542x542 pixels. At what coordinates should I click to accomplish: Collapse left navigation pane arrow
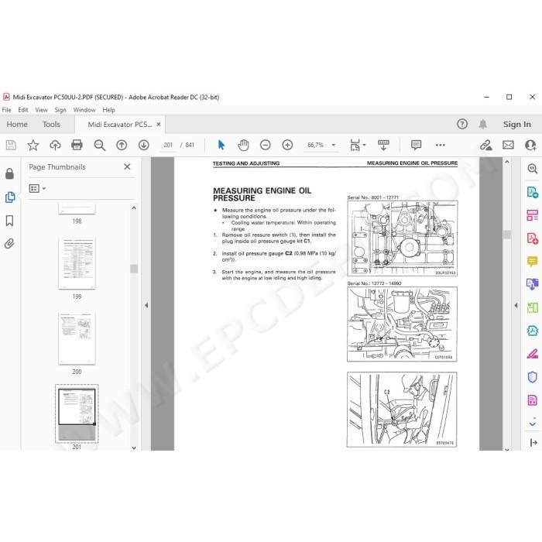(x=146, y=305)
